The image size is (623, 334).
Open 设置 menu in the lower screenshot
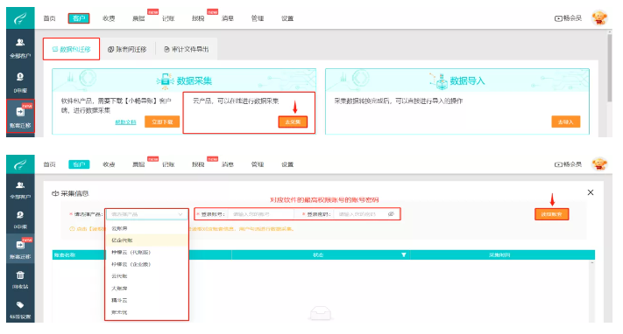click(287, 164)
